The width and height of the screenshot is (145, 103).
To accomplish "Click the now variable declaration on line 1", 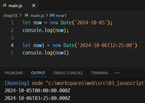I will 37,23.
